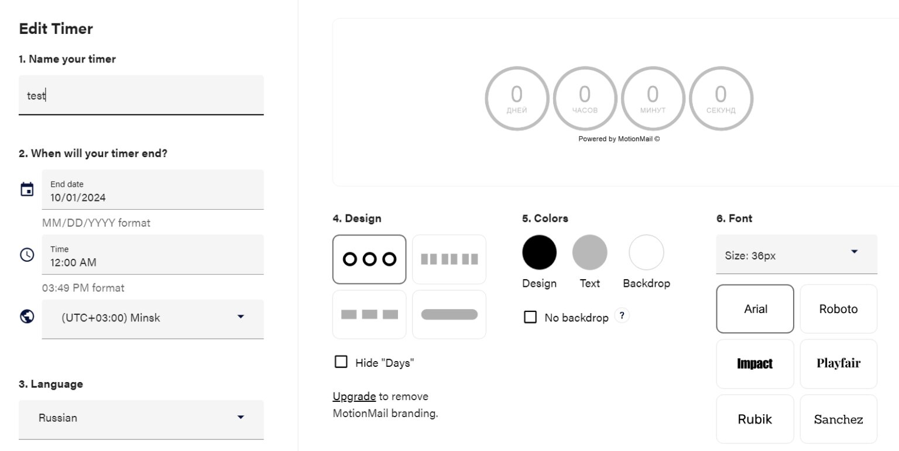
Task: Expand the Language dropdown set to Russian
Action: 141,418
